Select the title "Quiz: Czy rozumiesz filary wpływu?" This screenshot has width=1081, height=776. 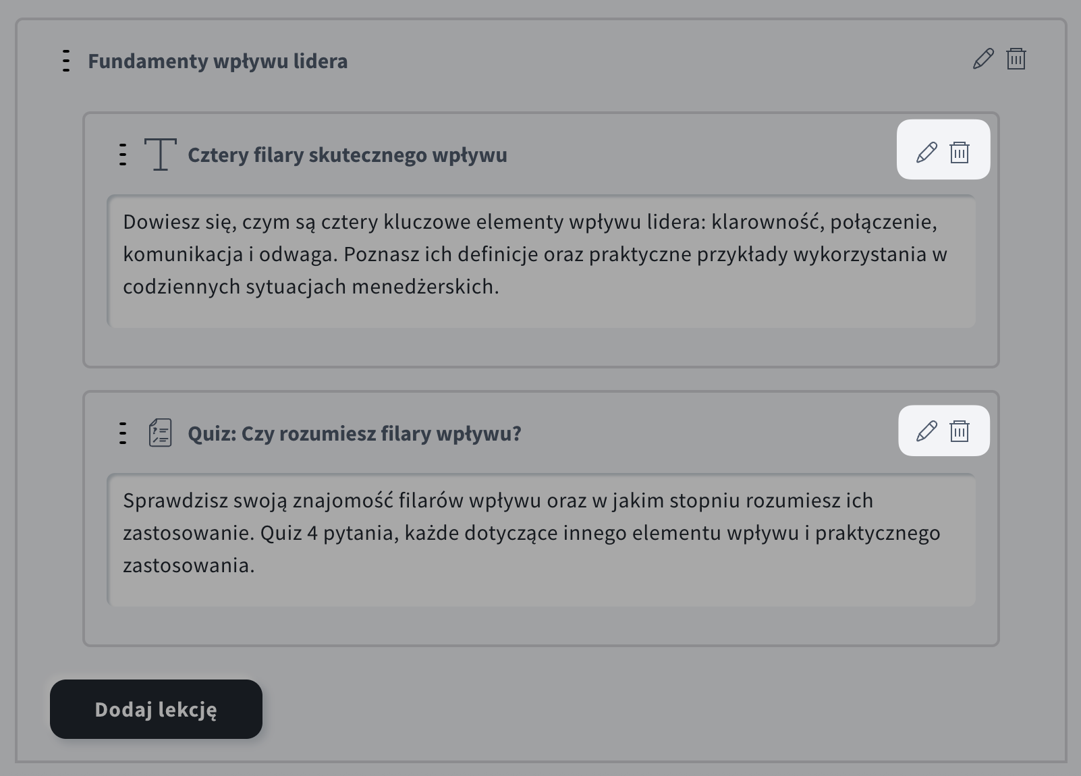355,434
